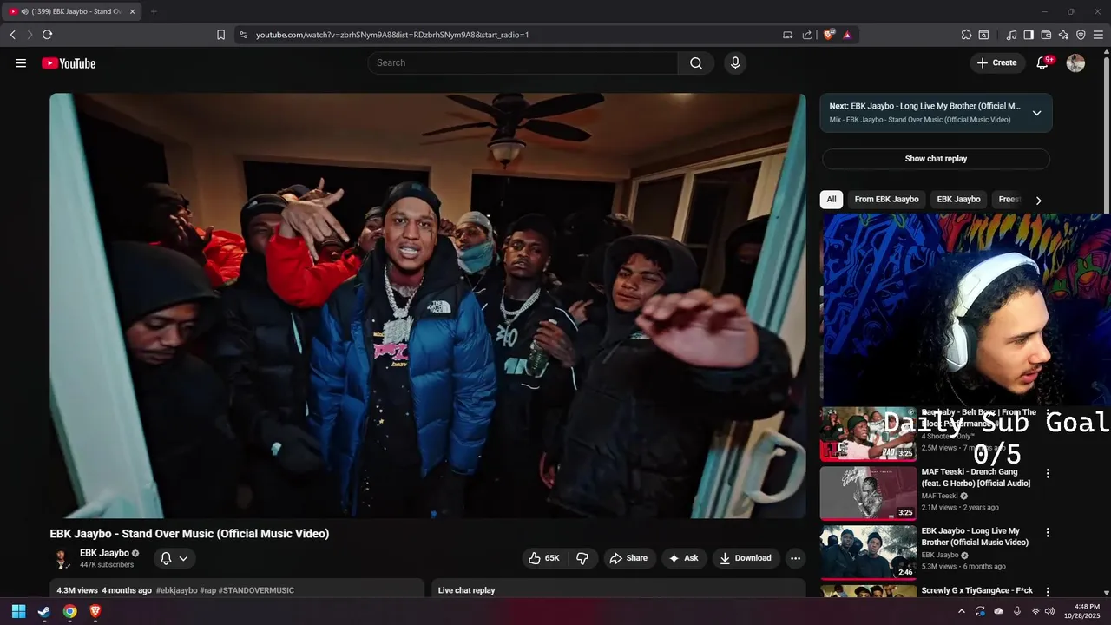Image resolution: width=1111 pixels, height=625 pixels.
Task: Open more actions ellipsis under the video
Action: pos(794,558)
